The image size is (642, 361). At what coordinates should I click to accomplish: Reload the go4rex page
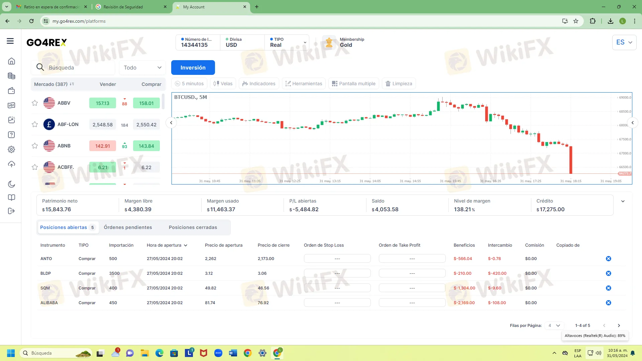(31, 21)
